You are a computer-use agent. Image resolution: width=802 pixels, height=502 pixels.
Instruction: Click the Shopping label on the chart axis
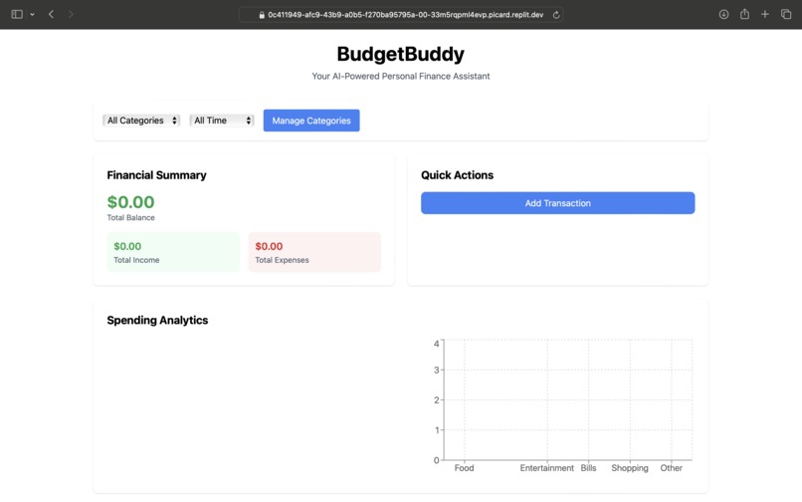630,468
